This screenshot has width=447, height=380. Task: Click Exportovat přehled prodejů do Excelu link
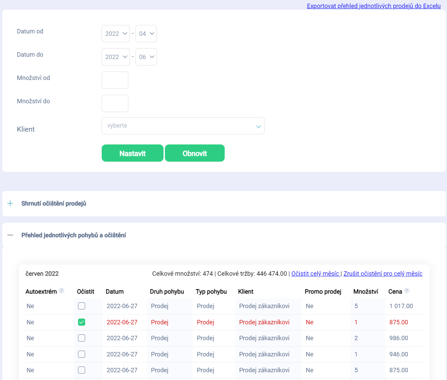(374, 6)
